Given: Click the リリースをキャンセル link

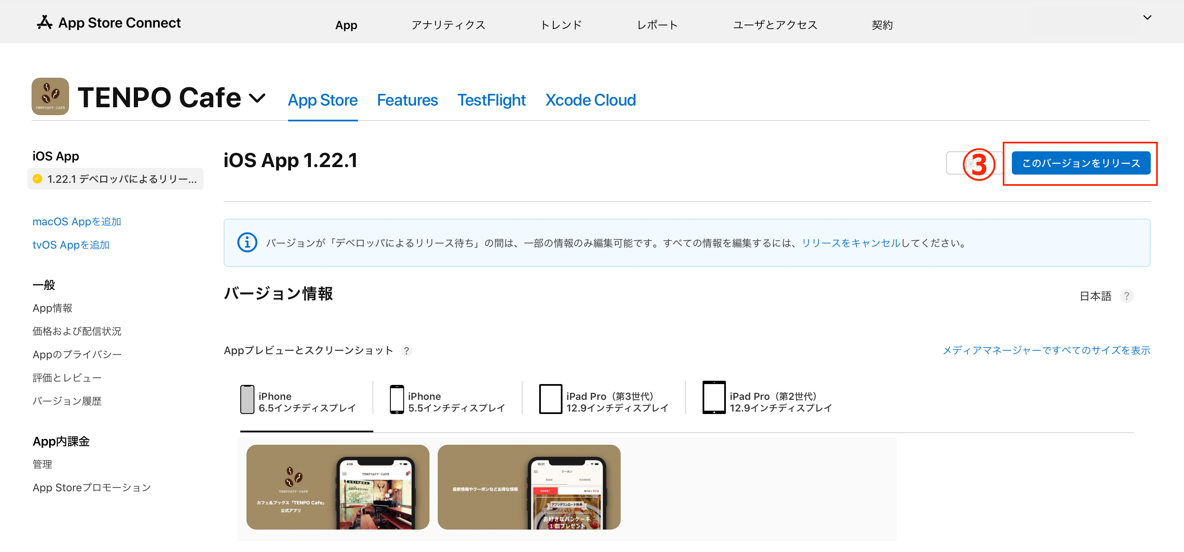Looking at the screenshot, I should [851, 243].
